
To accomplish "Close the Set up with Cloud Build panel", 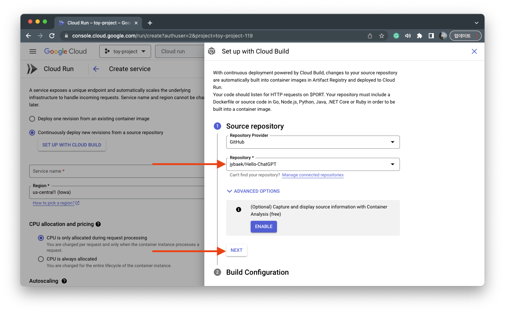I will [474, 51].
